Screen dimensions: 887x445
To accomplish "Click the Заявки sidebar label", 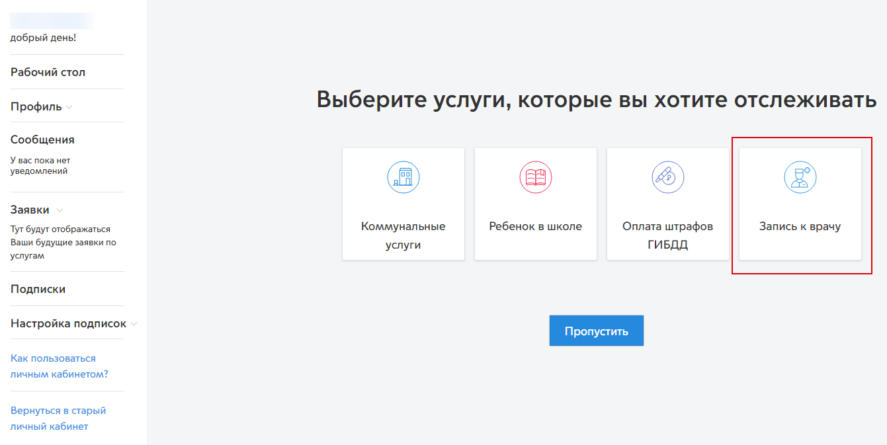I will coord(30,210).
